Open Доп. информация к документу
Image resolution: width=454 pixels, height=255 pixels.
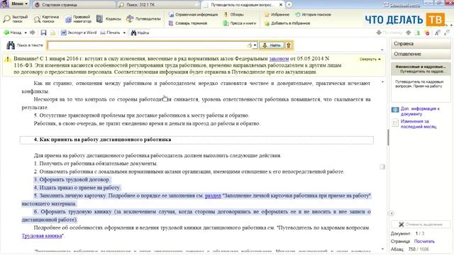click(420, 111)
